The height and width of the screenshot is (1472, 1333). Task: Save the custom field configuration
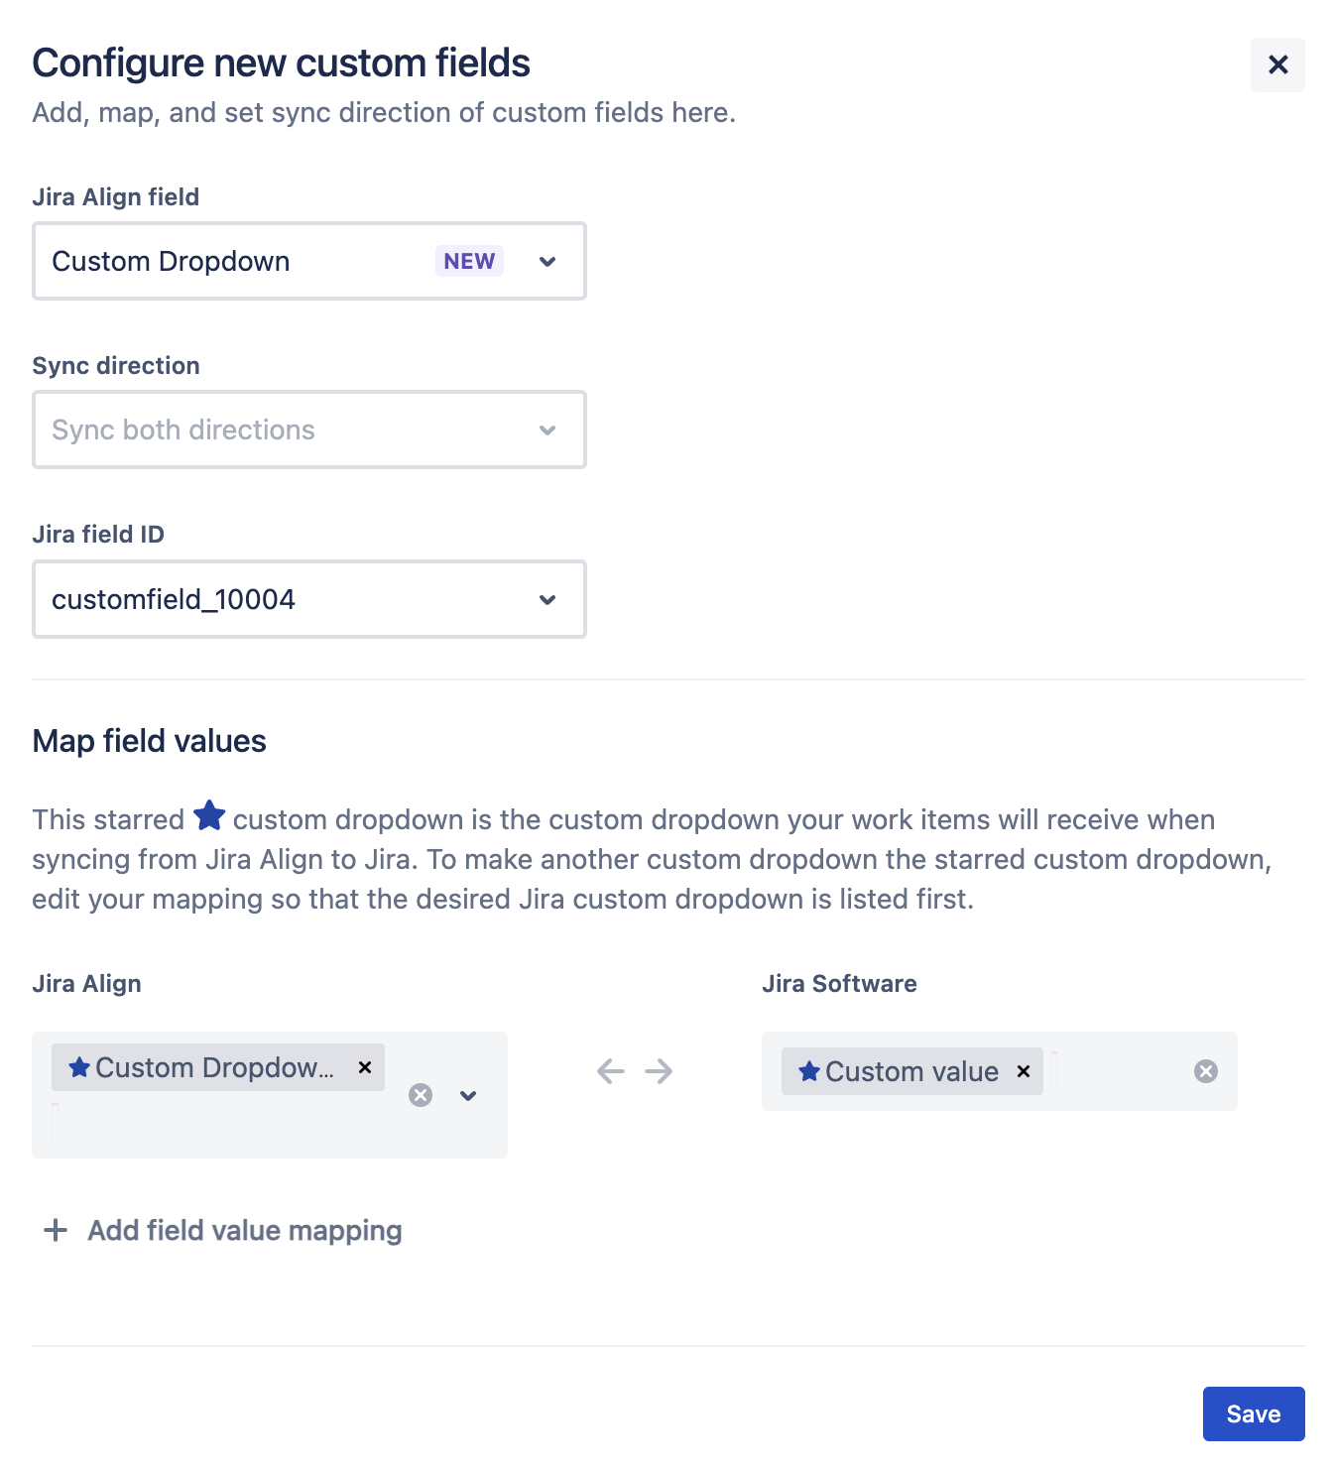[x=1253, y=1413]
